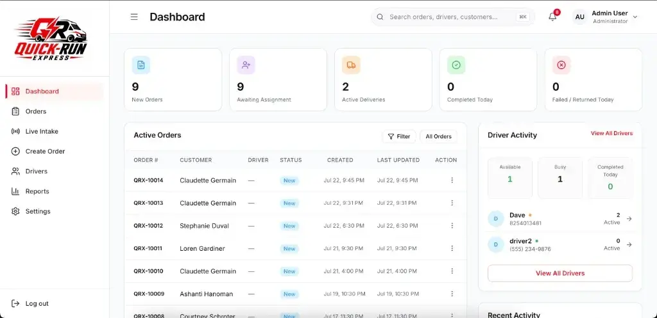
Task: Click the Busy drivers count tile
Action: 559,178
